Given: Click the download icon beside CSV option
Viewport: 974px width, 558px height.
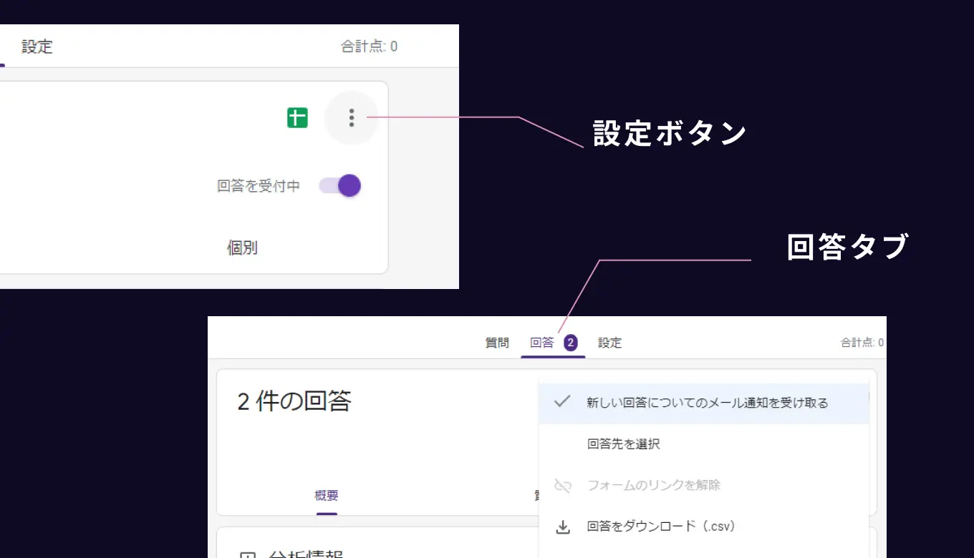Looking at the screenshot, I should tap(563, 527).
